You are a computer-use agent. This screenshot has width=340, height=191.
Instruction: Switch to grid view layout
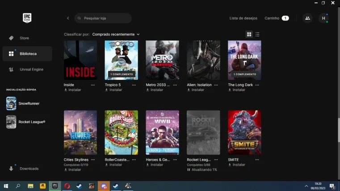(249, 34)
